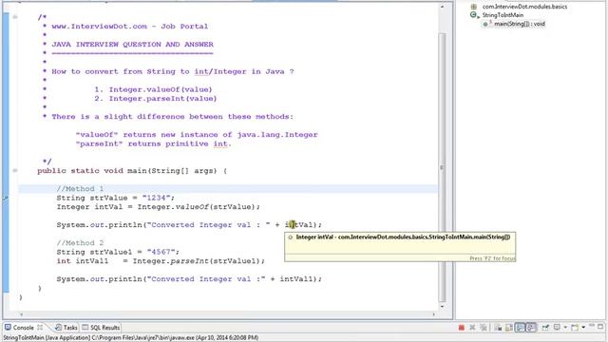Viewport: 608px width, 342px height.
Task: Click right arrow of editor horizontal scrollbar
Action: click(434, 314)
